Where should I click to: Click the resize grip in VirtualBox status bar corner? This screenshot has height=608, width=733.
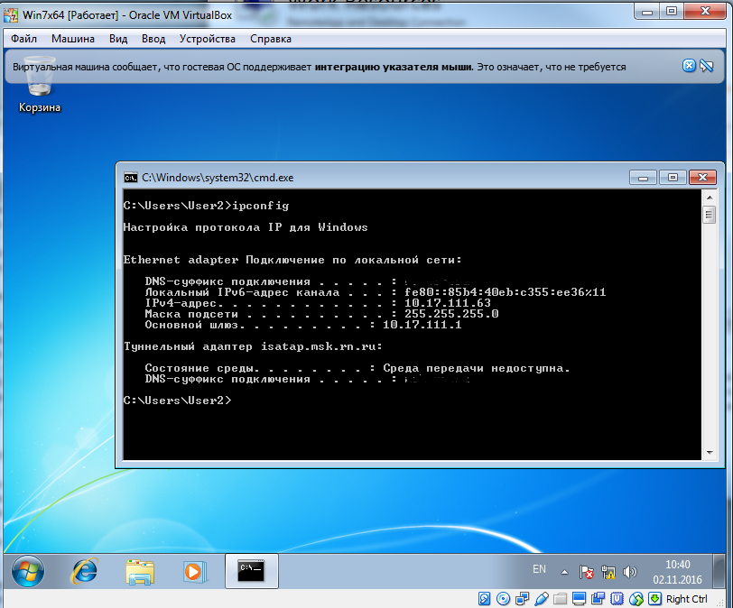point(721,603)
